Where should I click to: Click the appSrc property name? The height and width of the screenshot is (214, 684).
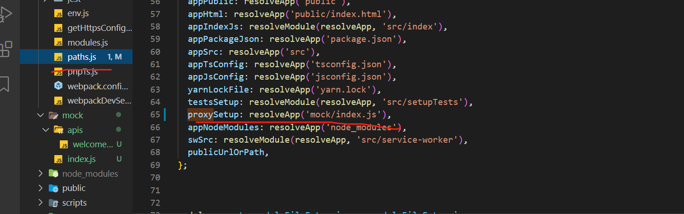click(x=203, y=52)
